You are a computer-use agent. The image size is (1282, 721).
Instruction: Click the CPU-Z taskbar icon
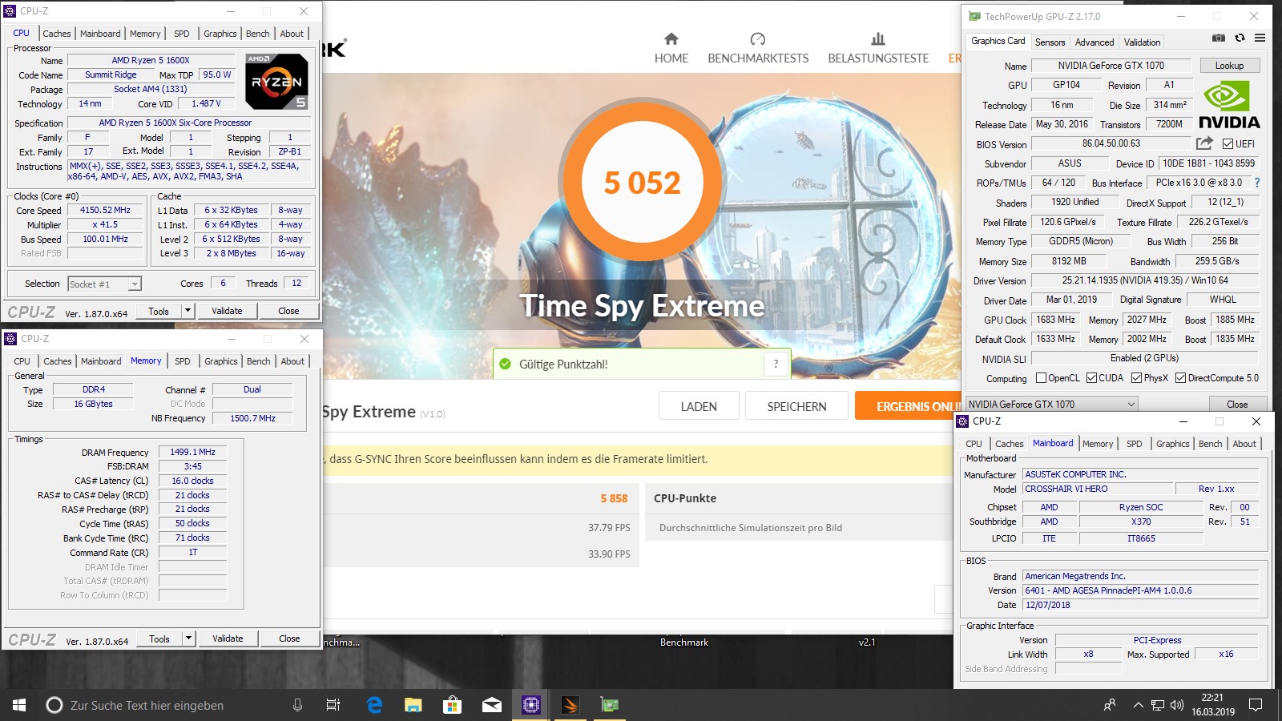[530, 705]
